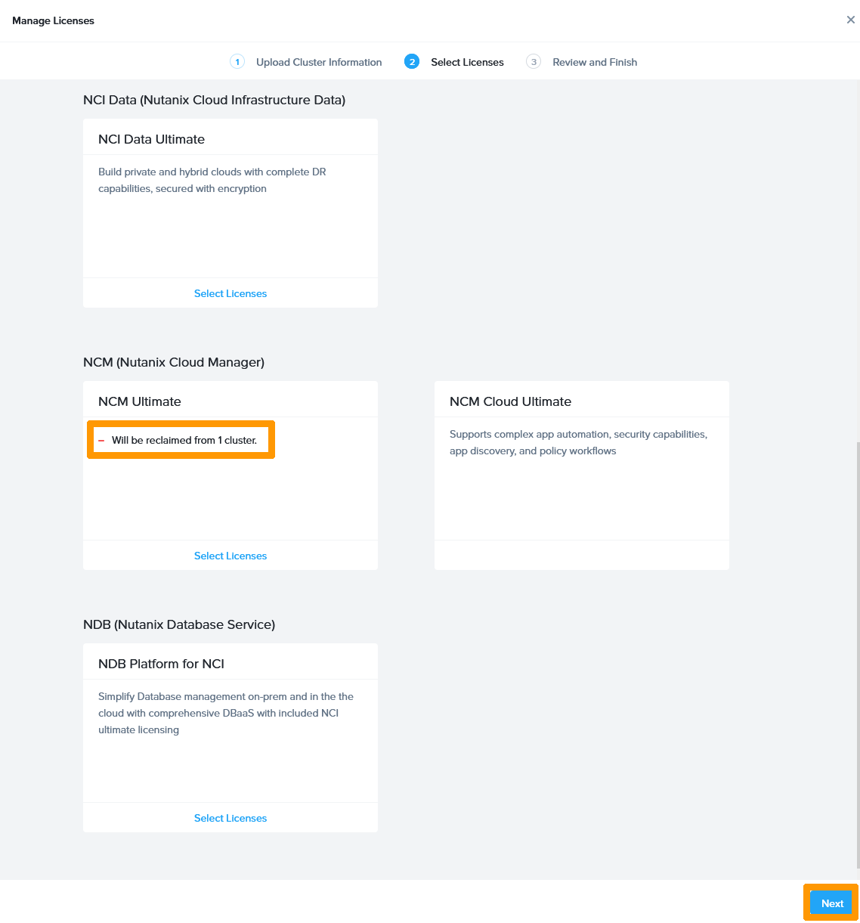Image resolution: width=860 pixels, height=923 pixels.
Task: Click the step 3 circle icon
Action: point(534,61)
